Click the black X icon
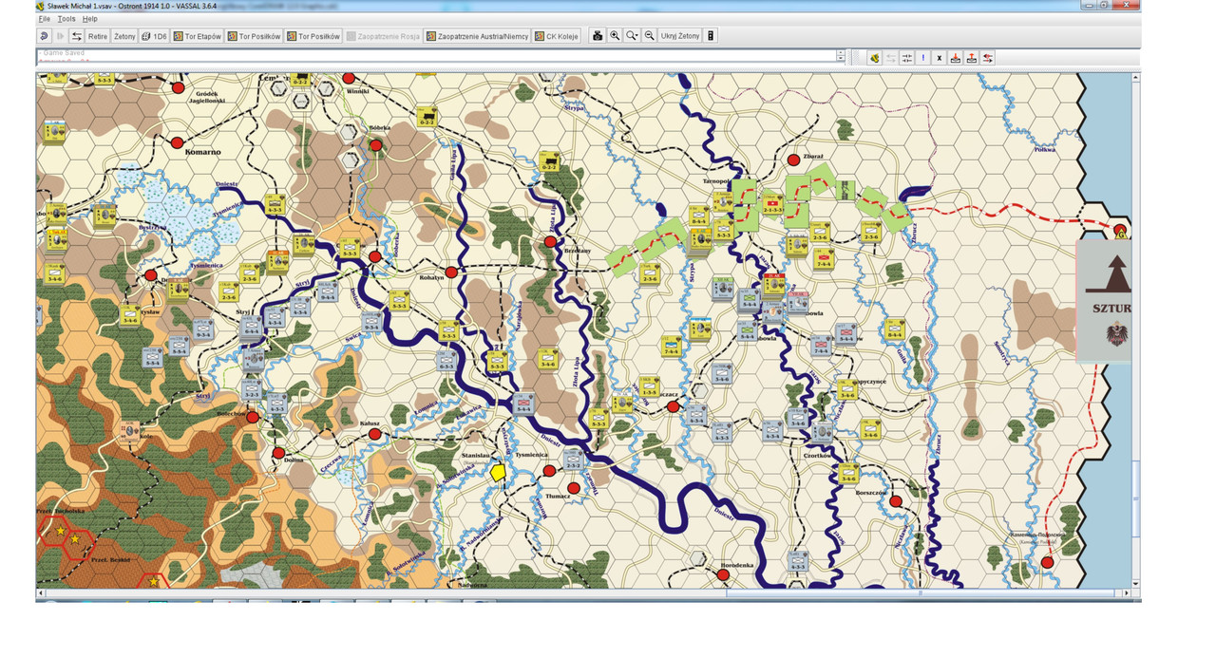Screen dimensions: 1216x658 tap(940, 58)
